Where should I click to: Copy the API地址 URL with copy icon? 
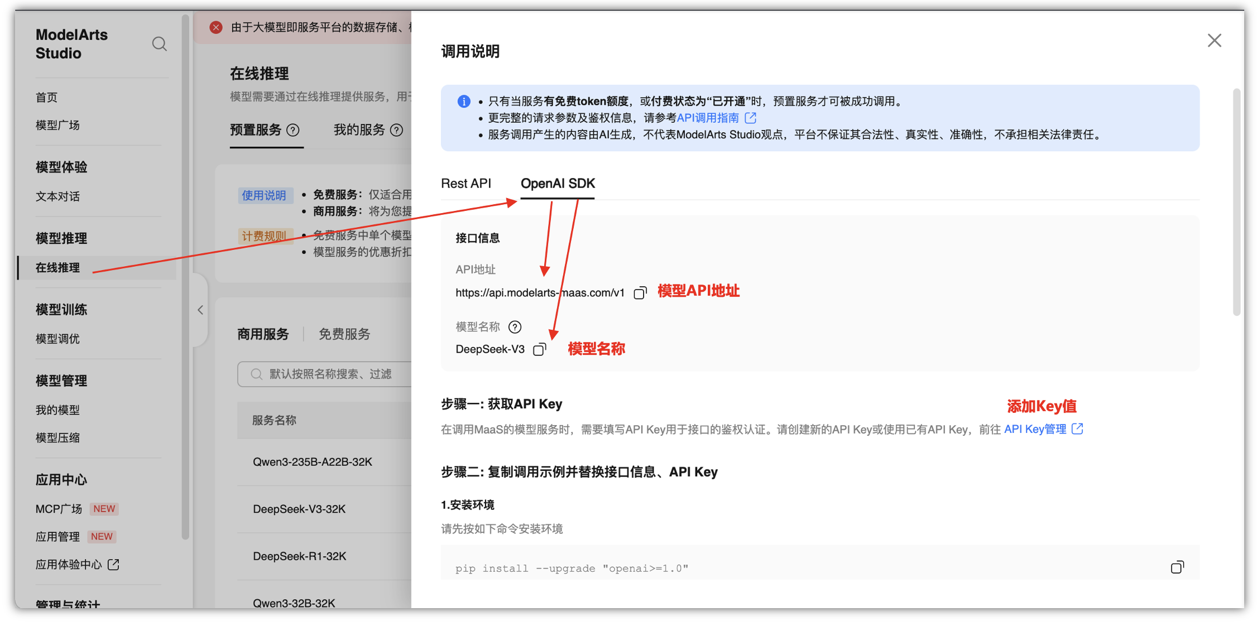640,292
